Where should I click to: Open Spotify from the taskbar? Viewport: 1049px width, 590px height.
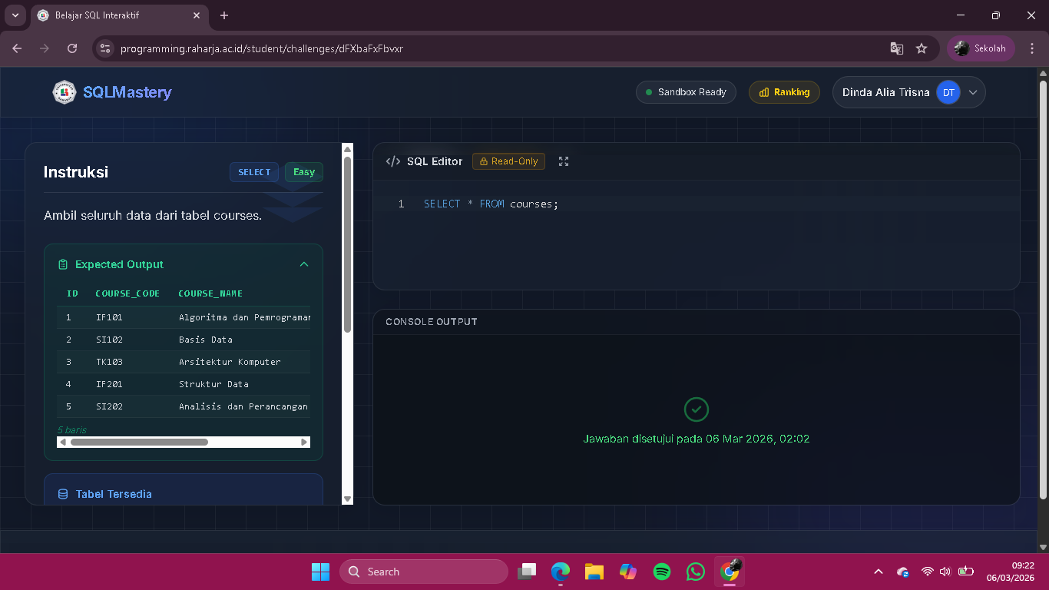pos(662,572)
